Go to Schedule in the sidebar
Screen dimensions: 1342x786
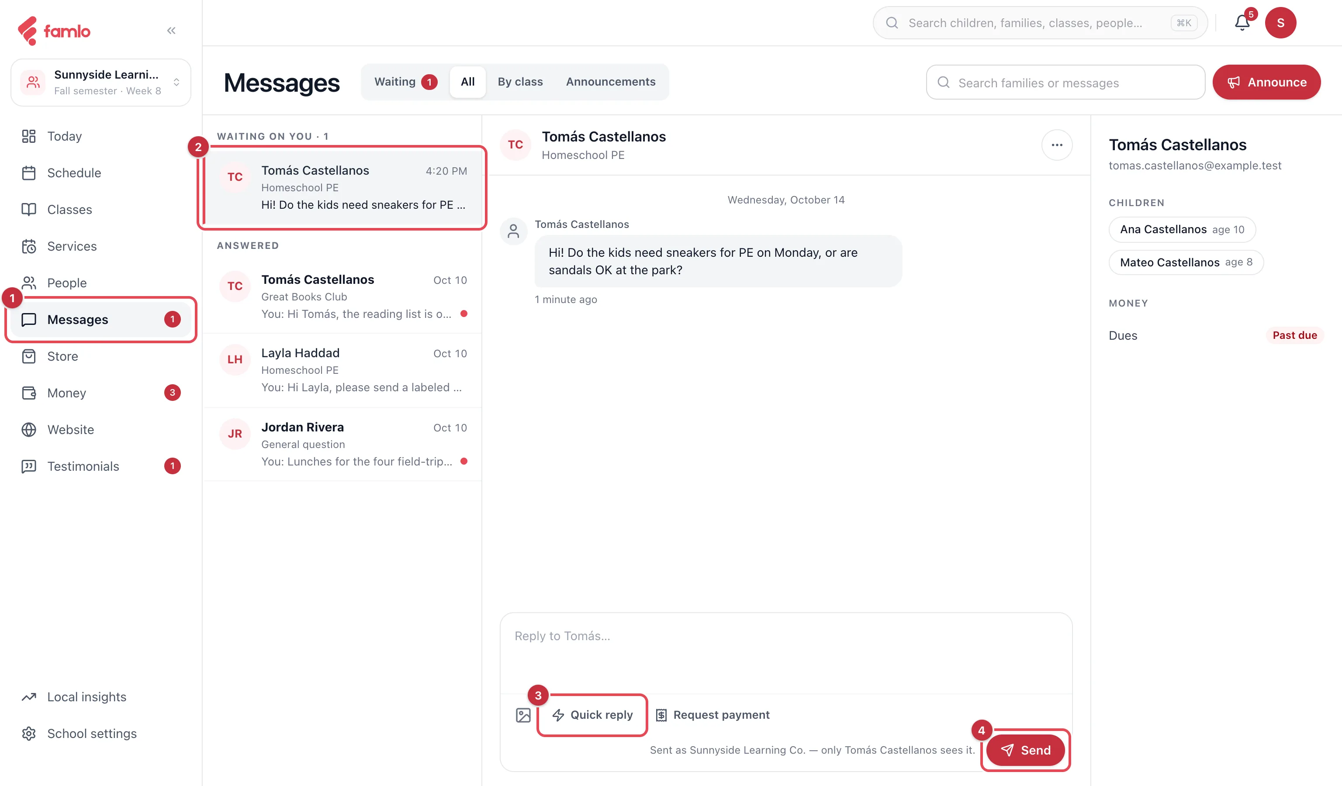coord(100,173)
